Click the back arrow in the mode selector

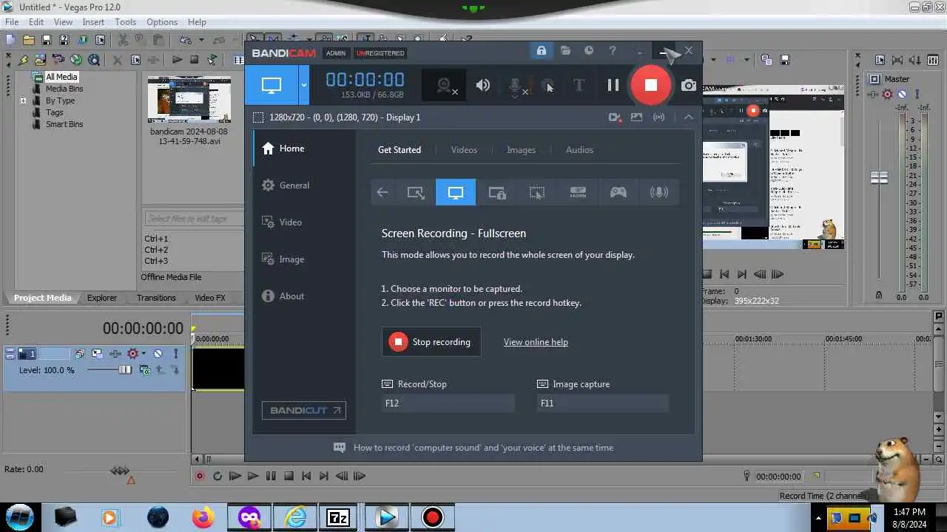click(382, 192)
